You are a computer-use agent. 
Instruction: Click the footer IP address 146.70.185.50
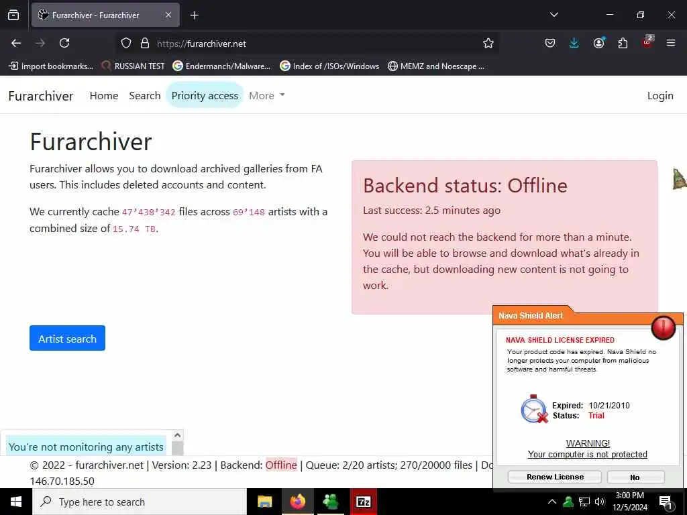coord(62,481)
